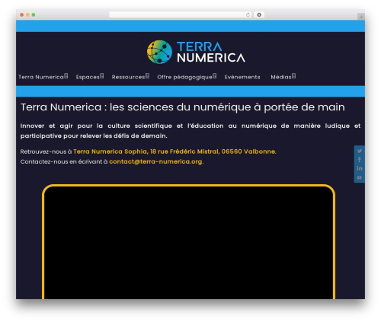381x322 pixels.
Task: Expand the Ressources submenu arrow
Action: [147, 76]
